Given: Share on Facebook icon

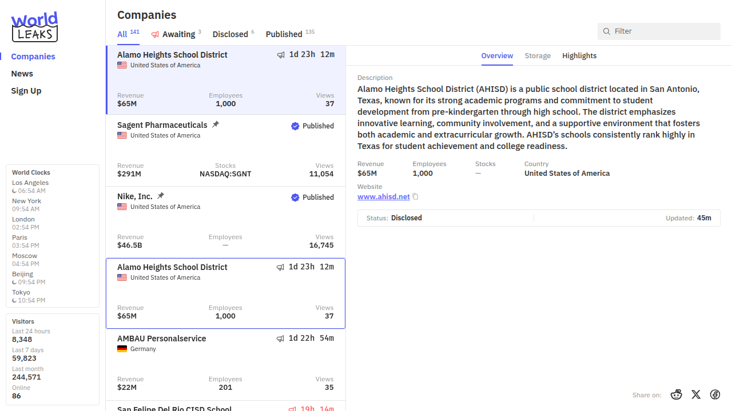Looking at the screenshot, I should tap(715, 394).
